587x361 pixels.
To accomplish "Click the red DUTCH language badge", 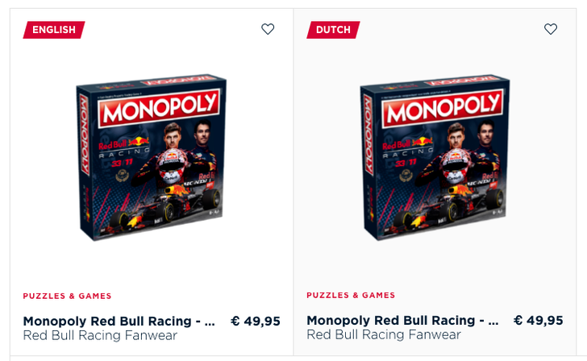I will point(333,30).
